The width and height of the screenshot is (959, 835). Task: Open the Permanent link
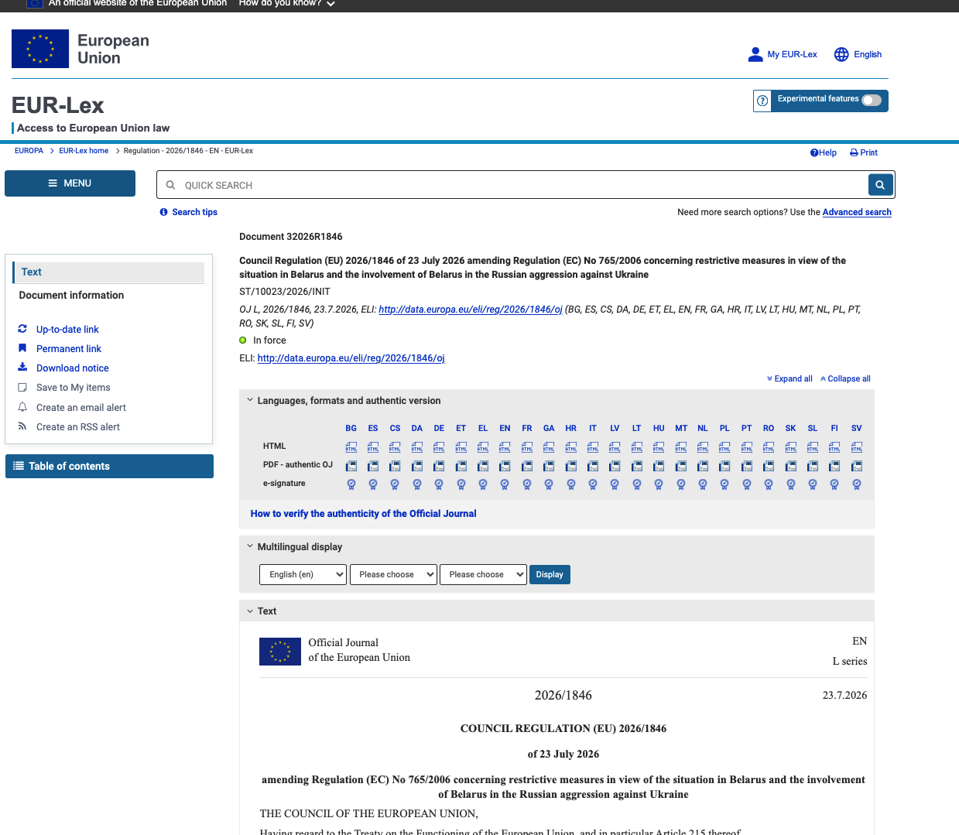coord(69,348)
